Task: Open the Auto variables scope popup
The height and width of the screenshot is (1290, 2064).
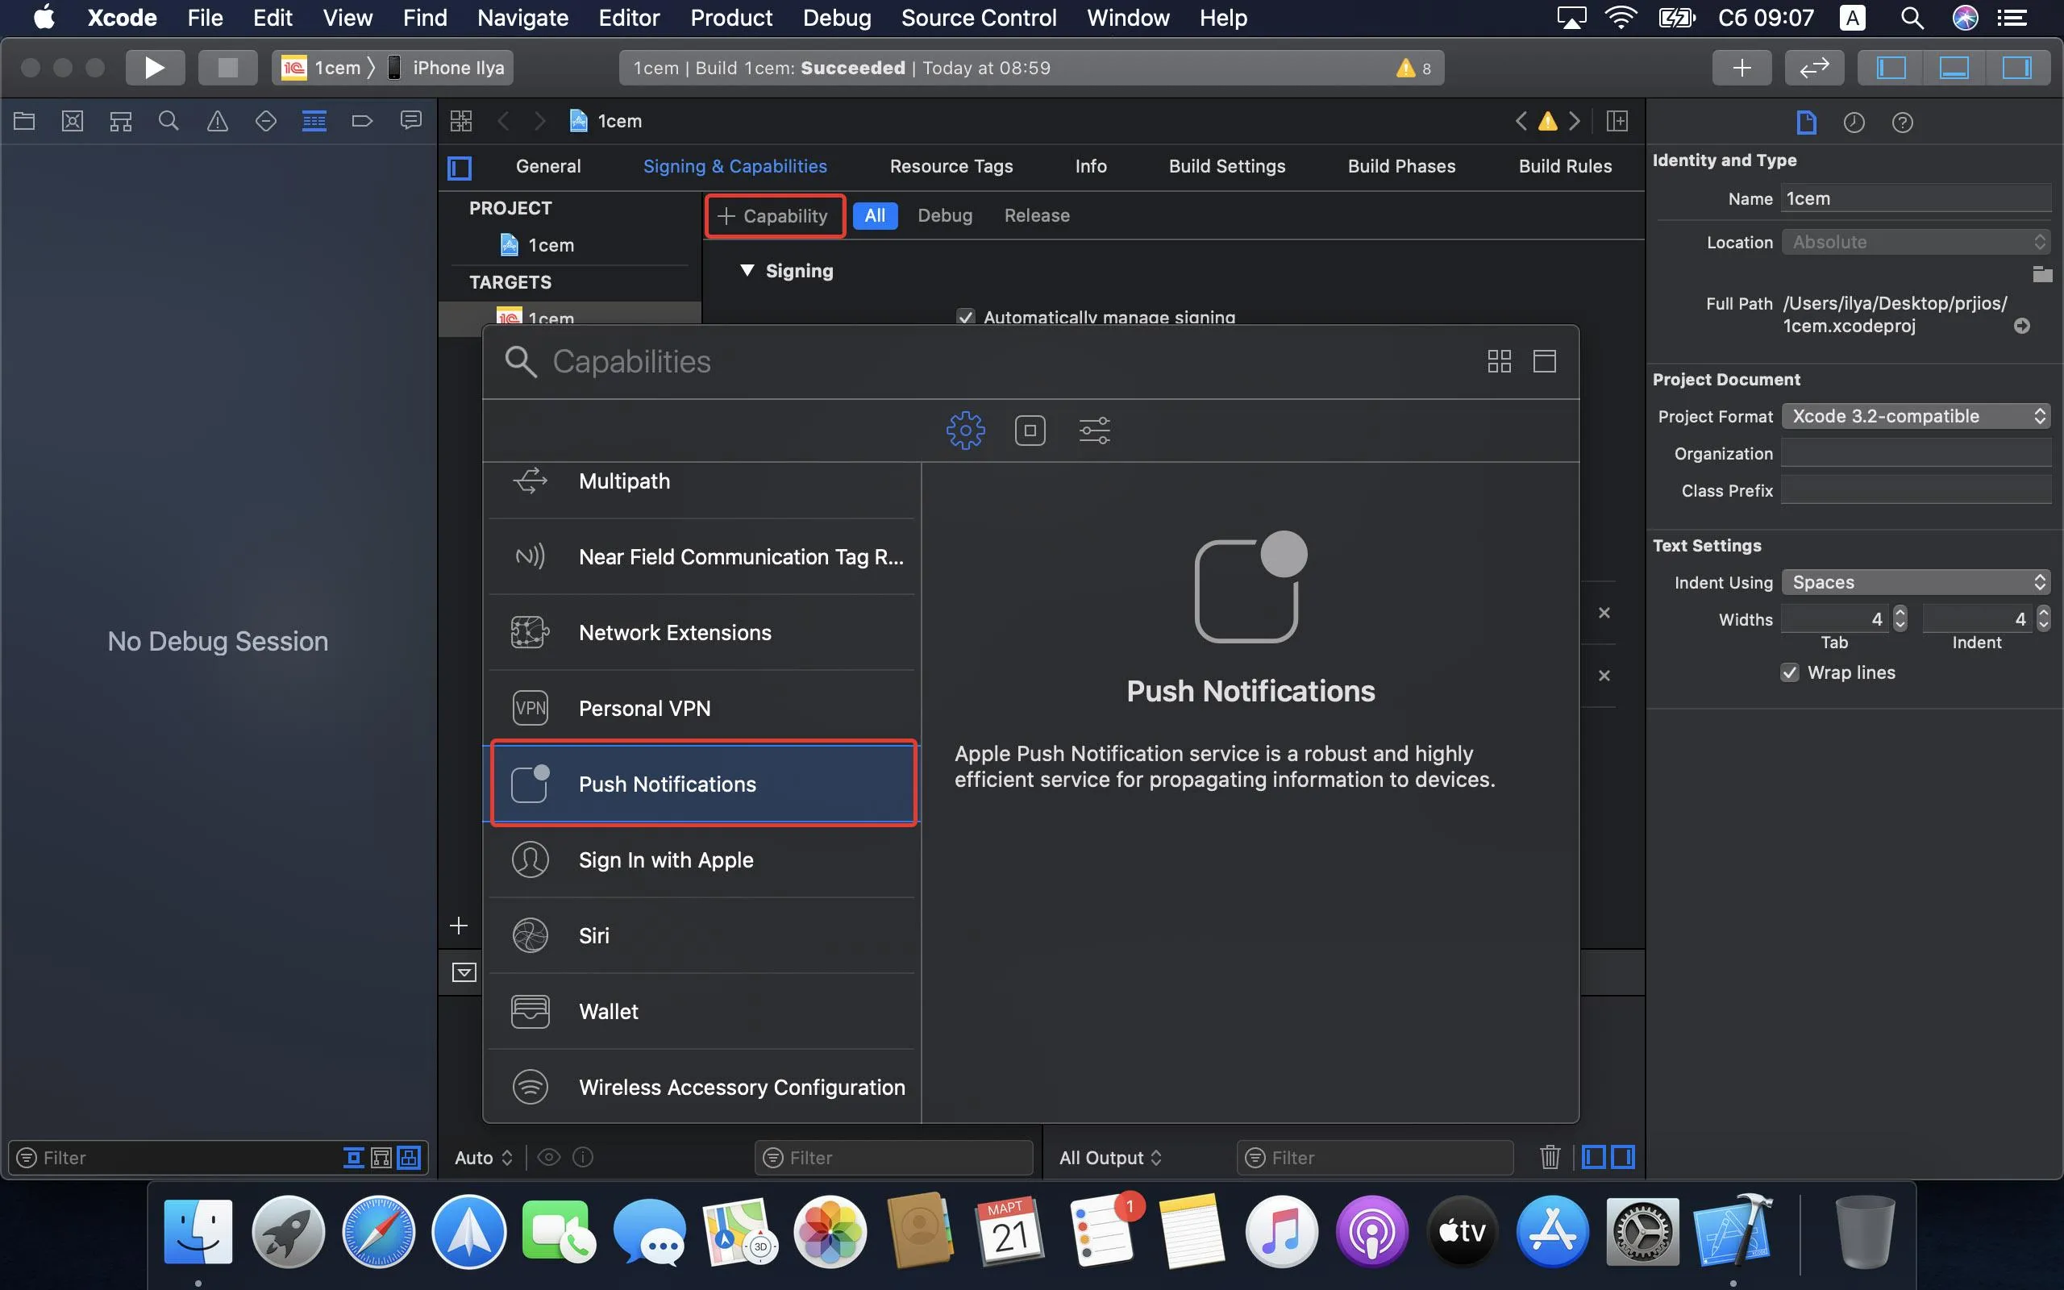Action: 483,1158
